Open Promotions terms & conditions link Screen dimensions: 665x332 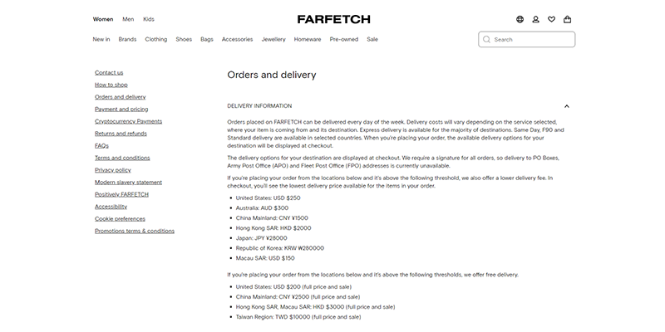[x=135, y=231]
